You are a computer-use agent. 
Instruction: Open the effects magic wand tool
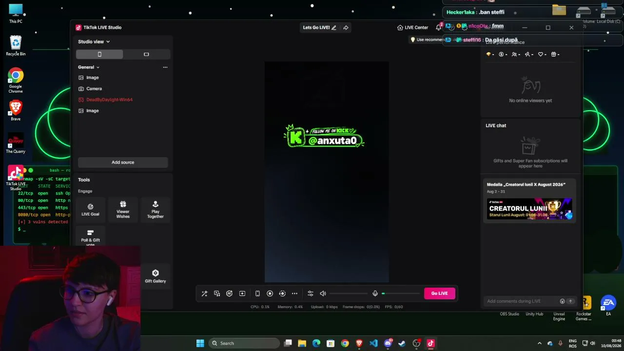pos(204,293)
